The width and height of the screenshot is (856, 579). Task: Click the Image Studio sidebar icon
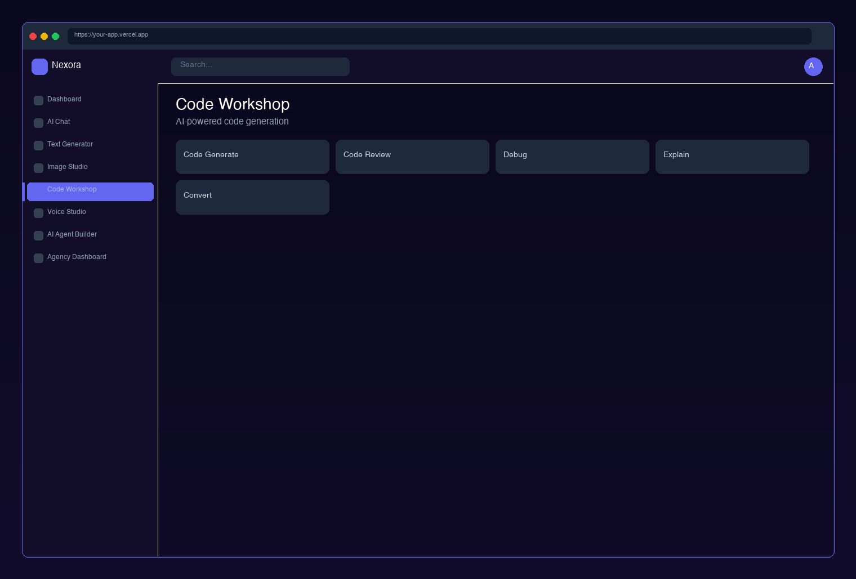click(x=38, y=168)
